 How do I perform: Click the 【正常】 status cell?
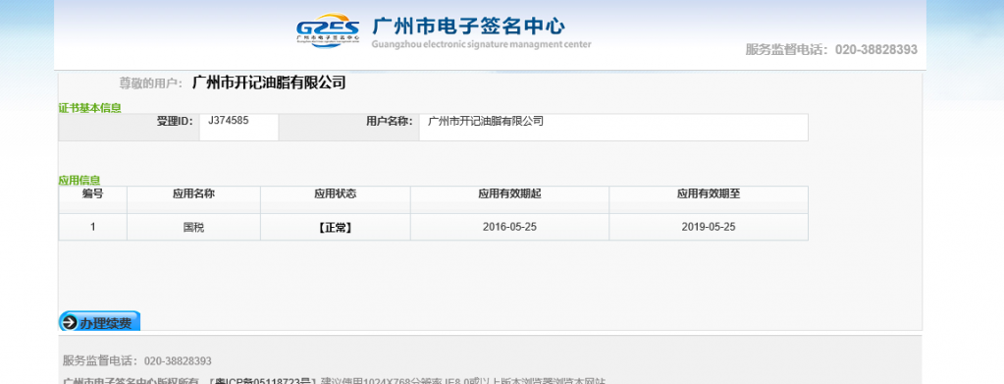pyautogui.click(x=335, y=227)
